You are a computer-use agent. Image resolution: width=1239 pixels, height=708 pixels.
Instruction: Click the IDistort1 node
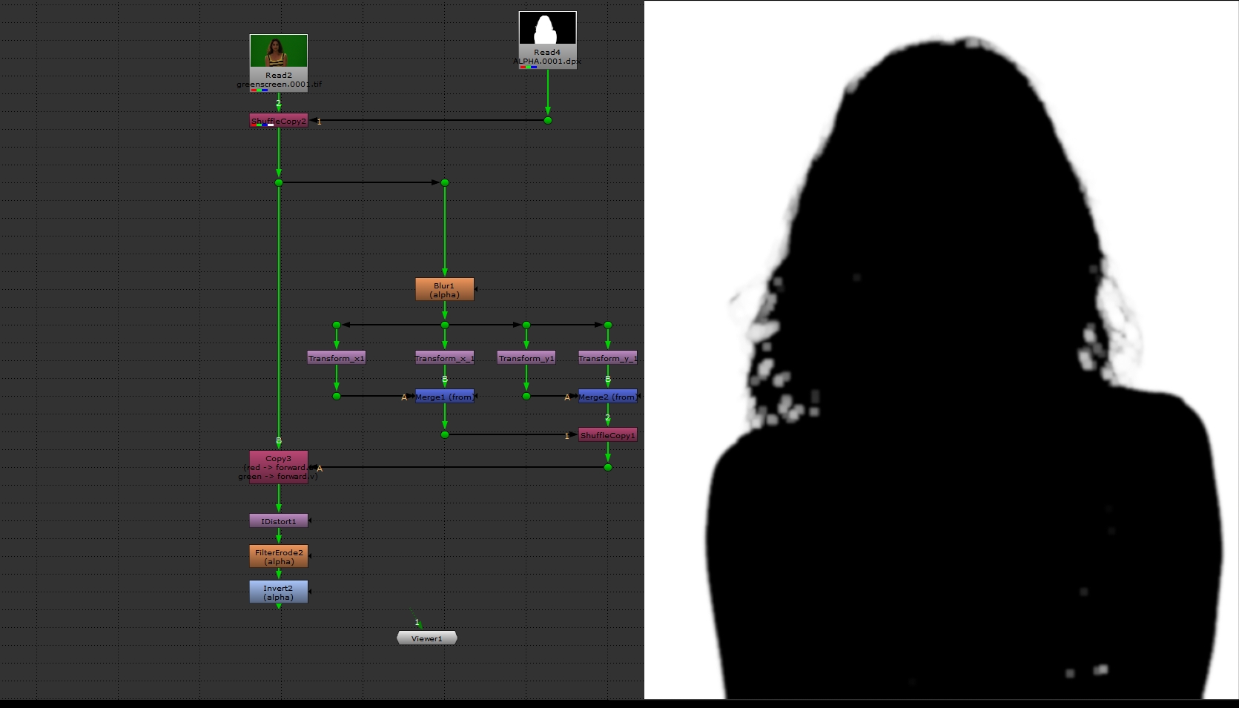tap(278, 521)
